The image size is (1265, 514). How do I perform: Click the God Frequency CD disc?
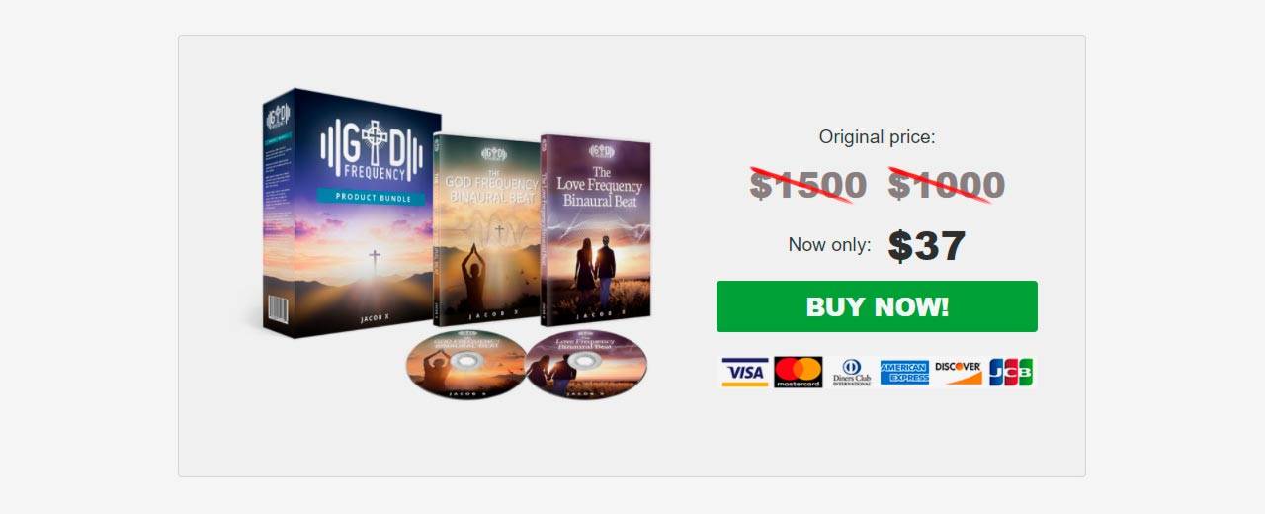(x=466, y=365)
